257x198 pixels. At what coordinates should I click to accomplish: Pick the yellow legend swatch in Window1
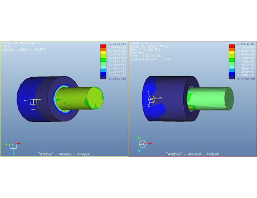coord(103,53)
